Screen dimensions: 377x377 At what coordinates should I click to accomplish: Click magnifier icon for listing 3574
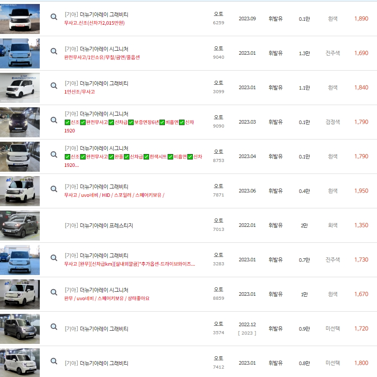(53, 327)
